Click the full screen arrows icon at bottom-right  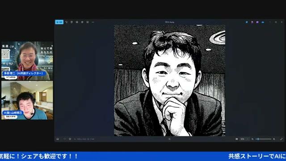282,139
